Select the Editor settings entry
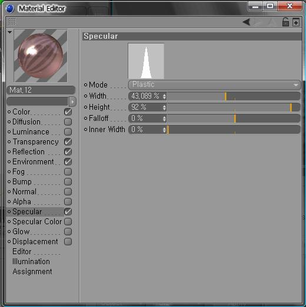The width and height of the screenshot is (306, 307). click(22, 252)
